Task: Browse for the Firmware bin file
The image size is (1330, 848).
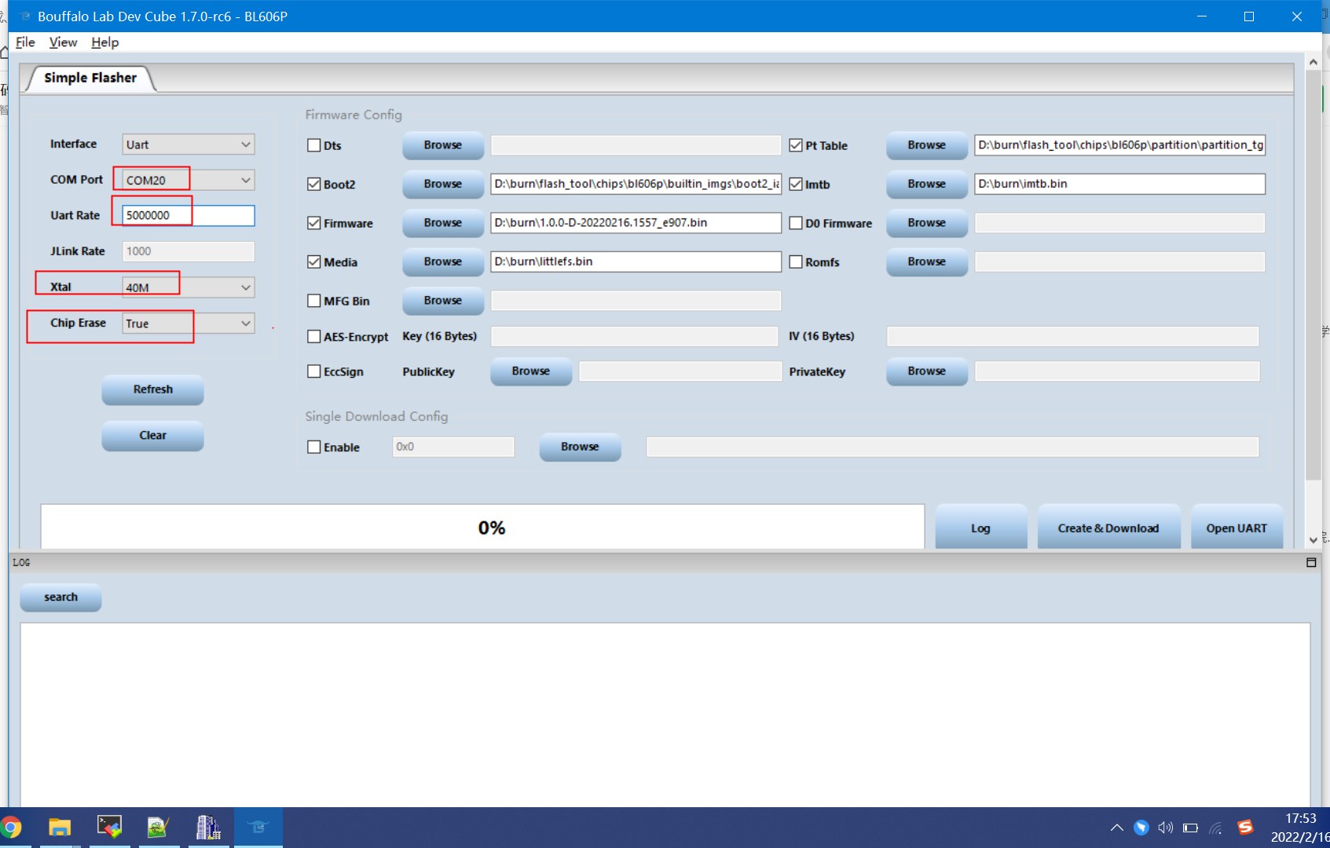Action: coord(443,223)
